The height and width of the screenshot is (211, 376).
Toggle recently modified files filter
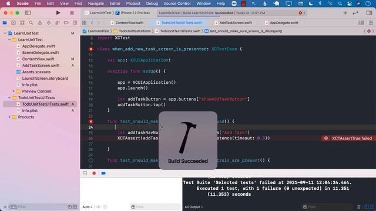pos(69,207)
